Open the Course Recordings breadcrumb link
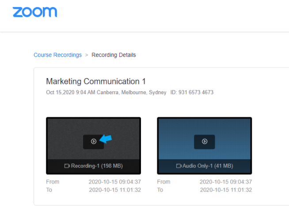Viewport: 289px width, 206px height. (57, 55)
